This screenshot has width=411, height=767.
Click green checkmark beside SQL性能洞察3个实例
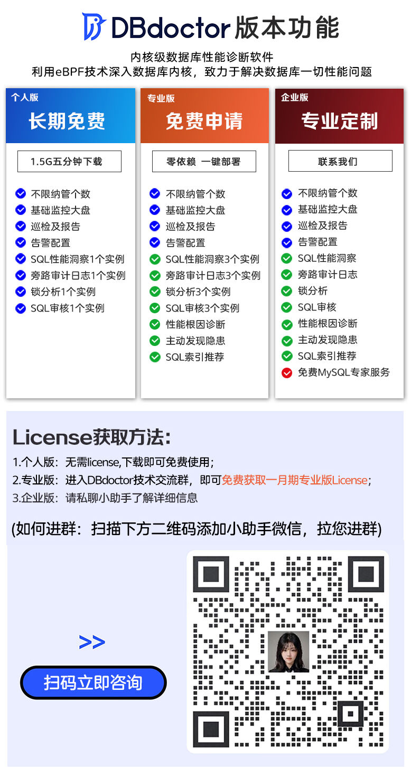coord(155,259)
